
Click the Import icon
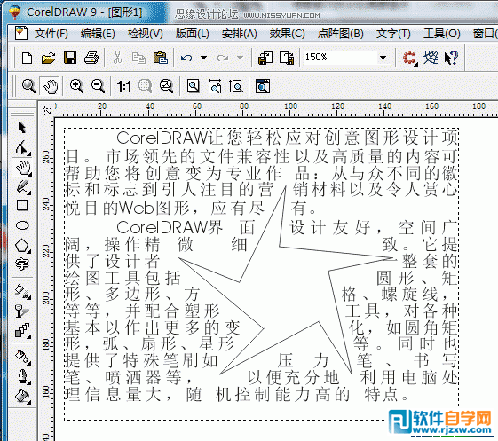tap(265, 58)
